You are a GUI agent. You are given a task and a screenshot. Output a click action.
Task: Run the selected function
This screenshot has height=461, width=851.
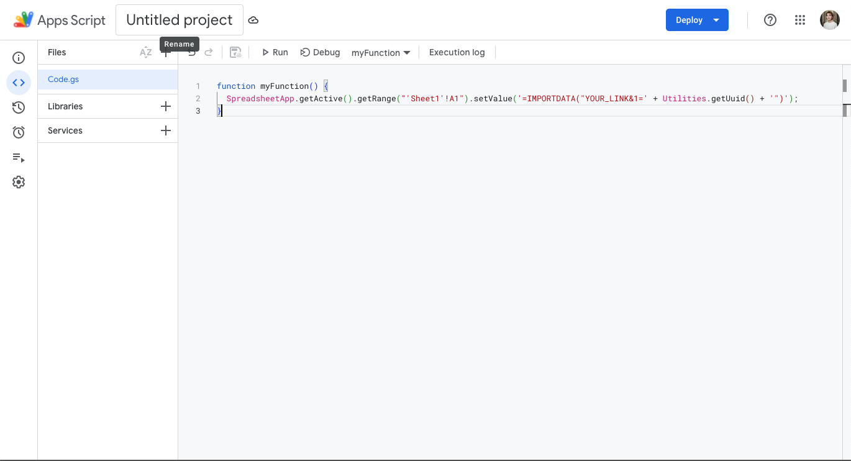275,52
